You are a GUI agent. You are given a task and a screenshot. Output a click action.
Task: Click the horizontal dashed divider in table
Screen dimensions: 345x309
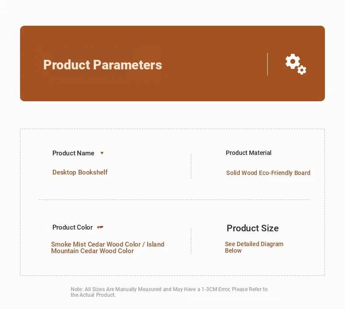tap(174, 200)
